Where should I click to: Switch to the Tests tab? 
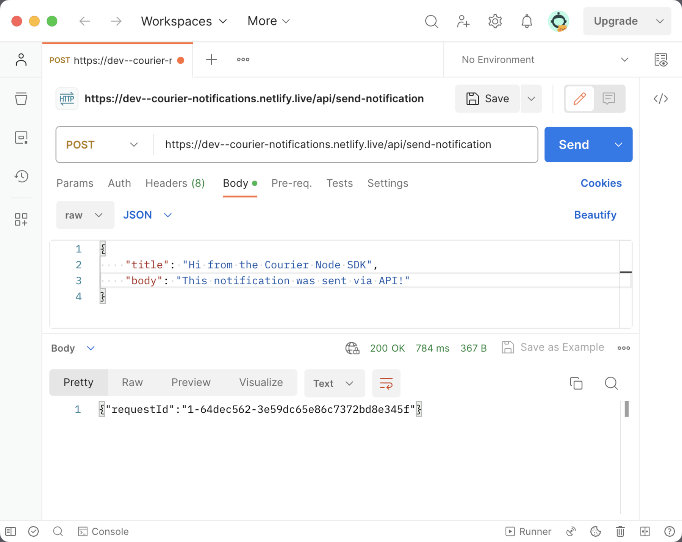click(x=339, y=183)
